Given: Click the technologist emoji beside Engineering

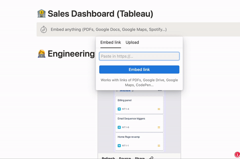Looking at the screenshot, I should coord(42,54).
